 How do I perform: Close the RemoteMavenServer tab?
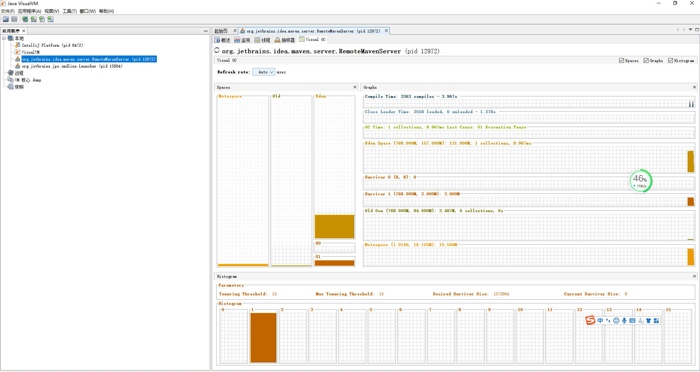[x=386, y=31]
